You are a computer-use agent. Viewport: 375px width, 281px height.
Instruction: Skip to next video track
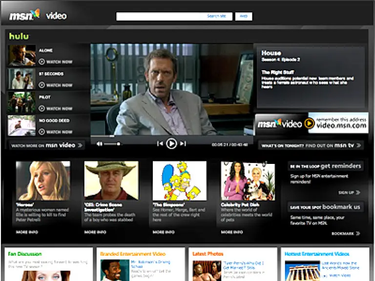[x=183, y=144]
